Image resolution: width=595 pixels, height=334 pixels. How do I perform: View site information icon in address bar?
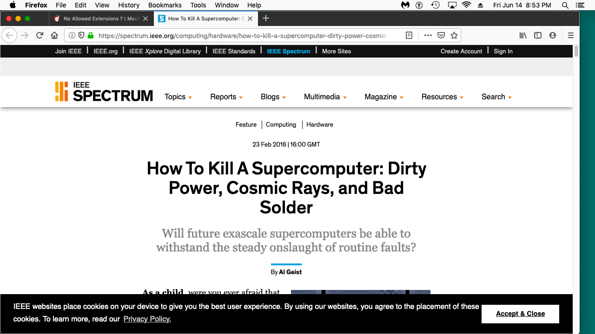[x=72, y=35]
